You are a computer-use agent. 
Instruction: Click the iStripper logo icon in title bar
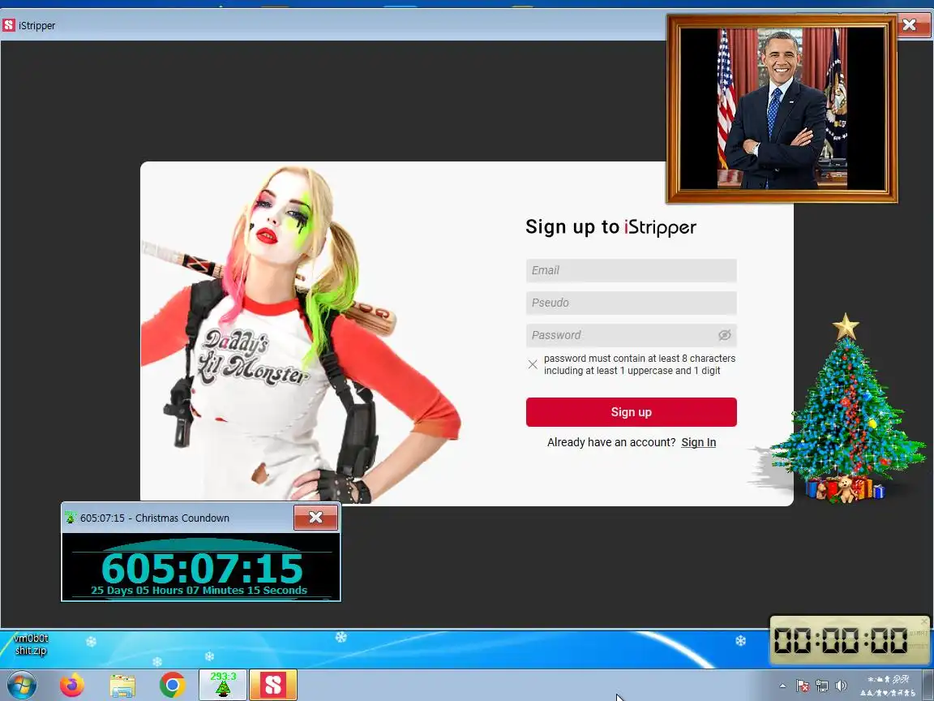[9, 25]
